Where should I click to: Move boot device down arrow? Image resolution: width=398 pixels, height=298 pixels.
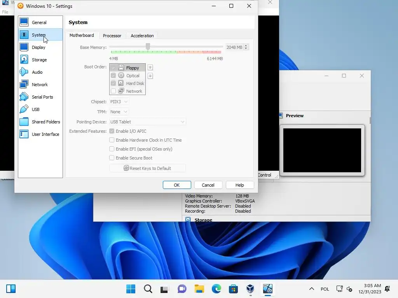pos(150,76)
